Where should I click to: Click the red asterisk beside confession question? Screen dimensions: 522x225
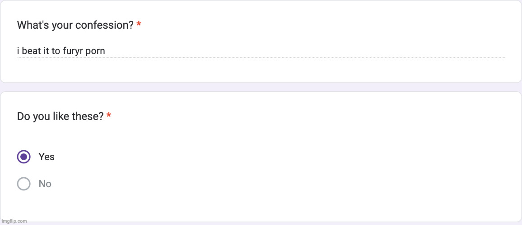139,25
